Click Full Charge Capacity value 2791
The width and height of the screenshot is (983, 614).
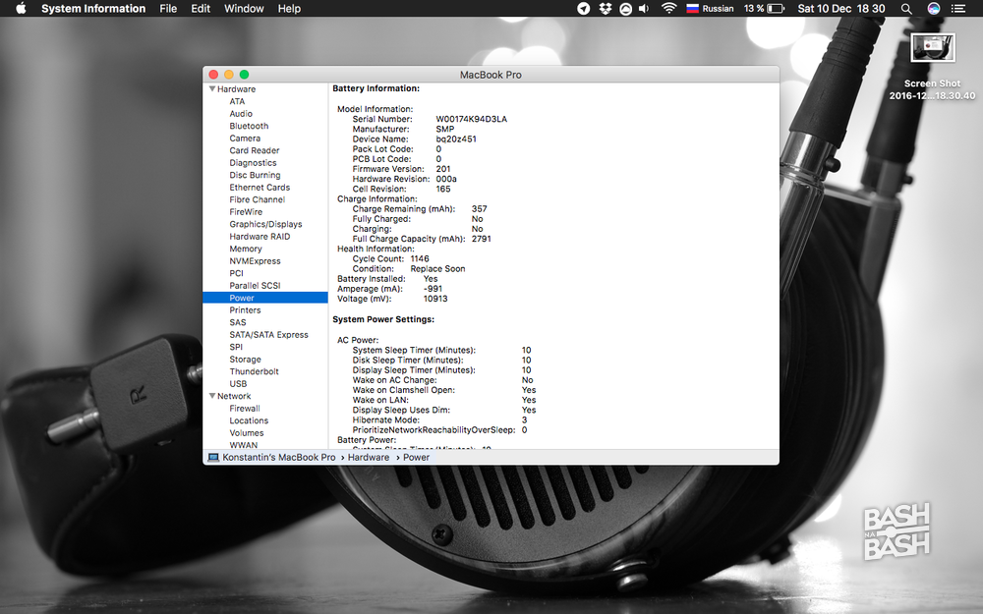pos(482,239)
